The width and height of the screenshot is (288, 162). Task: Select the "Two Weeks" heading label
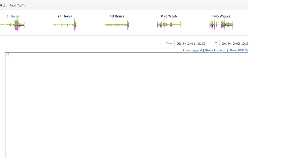click(x=221, y=16)
